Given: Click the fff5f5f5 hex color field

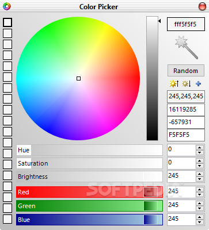Looking at the screenshot, I should coord(186,24).
